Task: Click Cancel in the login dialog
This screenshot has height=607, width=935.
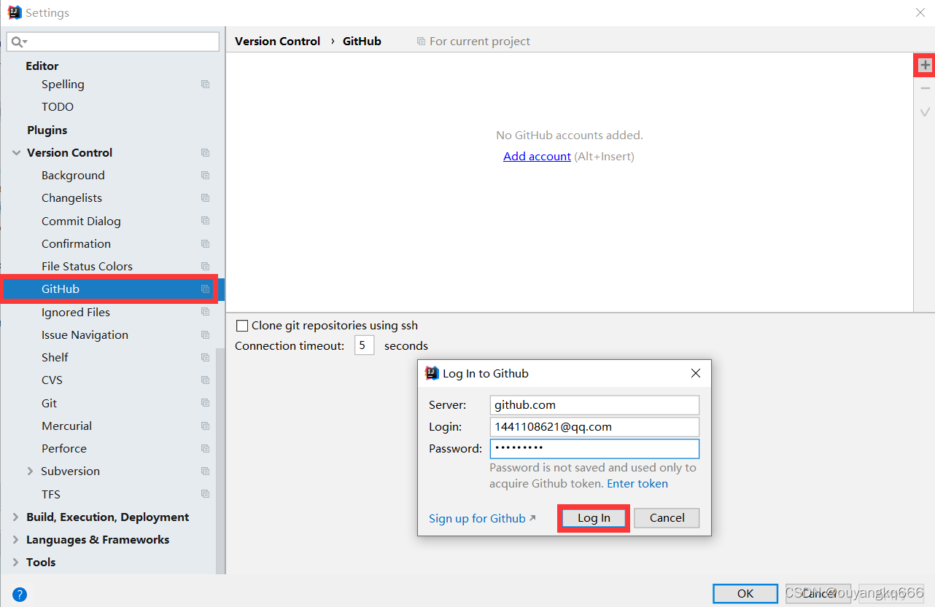Action: [x=667, y=518]
